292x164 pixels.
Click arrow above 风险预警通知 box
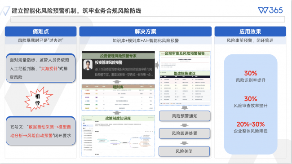click(x=185, y=108)
